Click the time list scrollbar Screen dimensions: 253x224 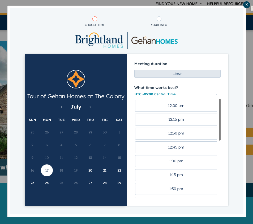click(x=220, y=120)
